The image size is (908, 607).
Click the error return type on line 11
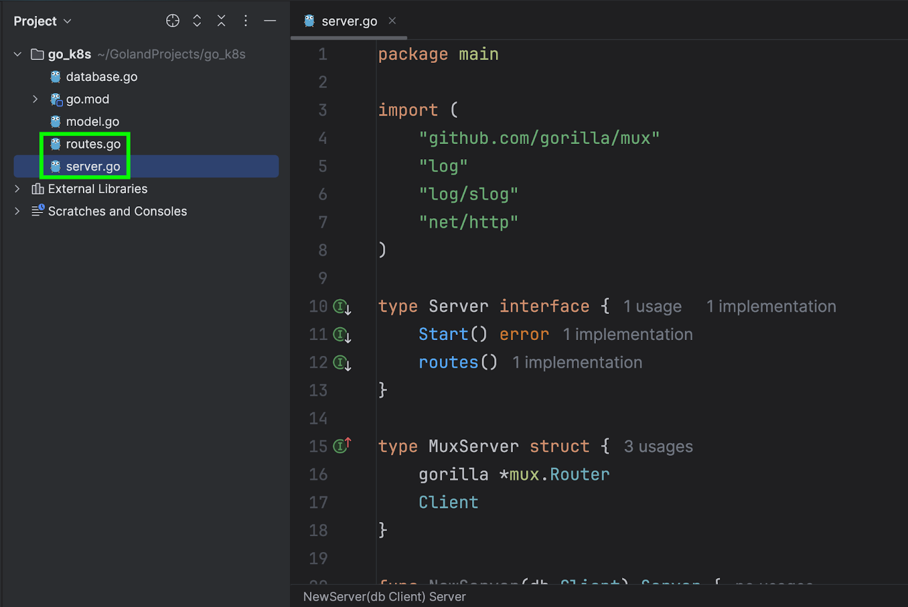pyautogui.click(x=524, y=334)
